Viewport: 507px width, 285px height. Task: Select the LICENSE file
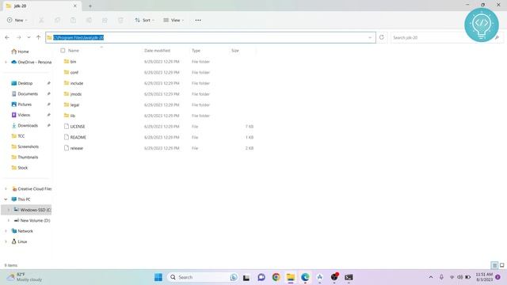coord(78,127)
